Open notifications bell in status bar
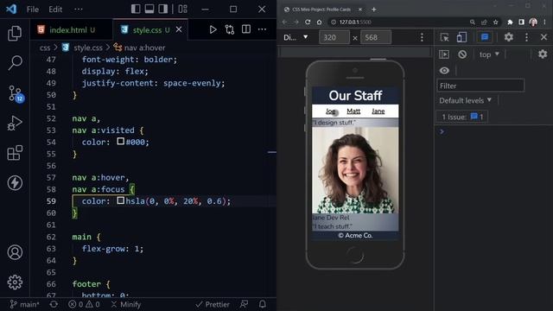 (263, 304)
